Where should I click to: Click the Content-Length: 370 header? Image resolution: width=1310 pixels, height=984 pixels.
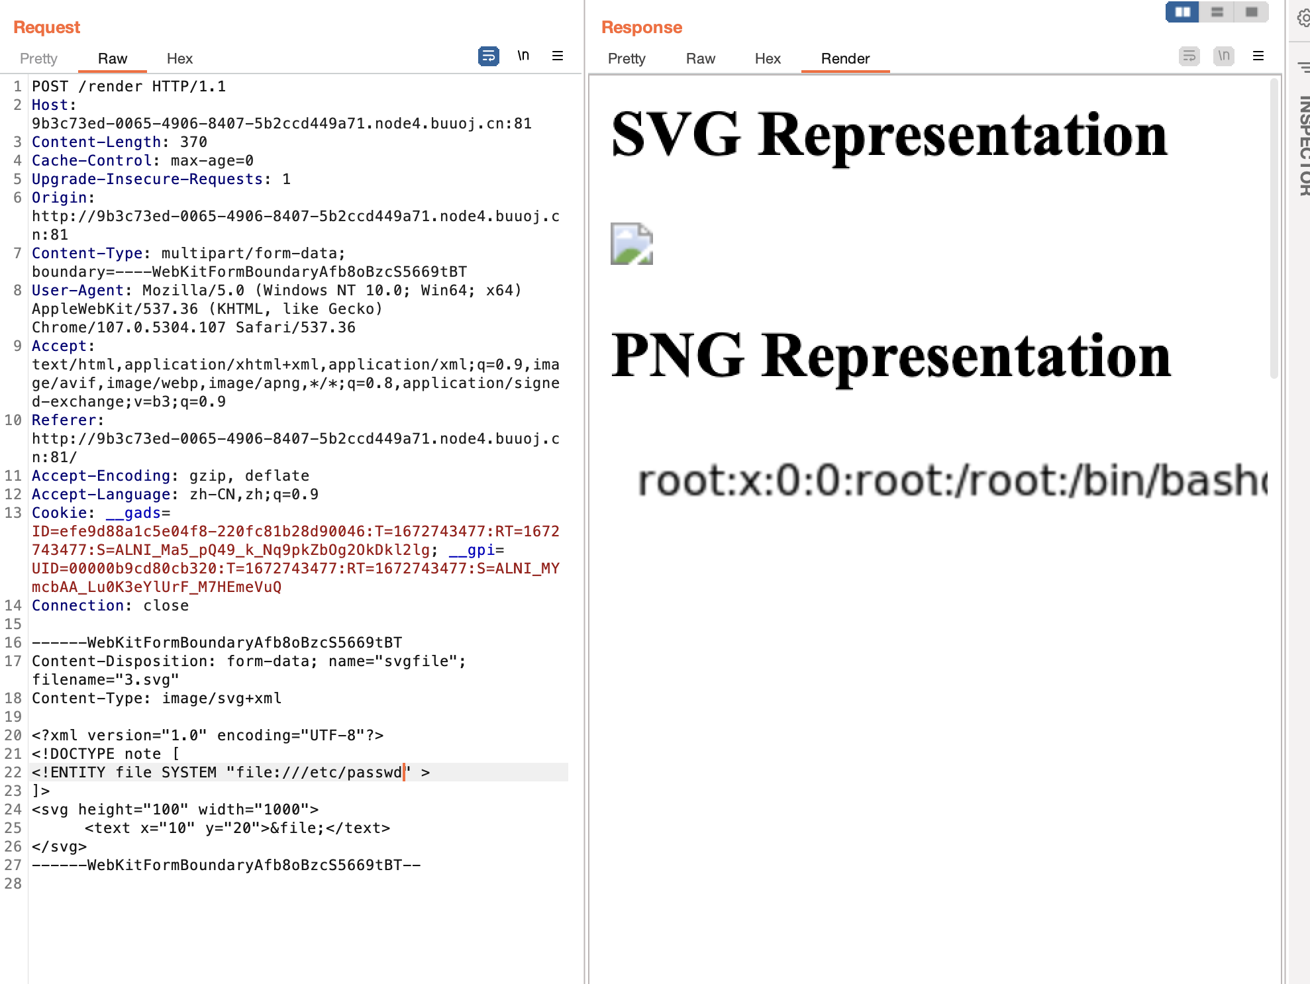pos(119,142)
